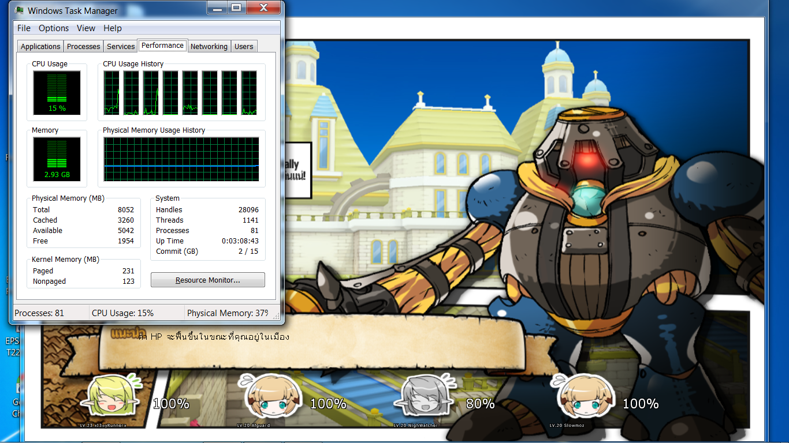789x443 pixels.
Task: Click the Handles count 28096
Action: tap(248, 210)
